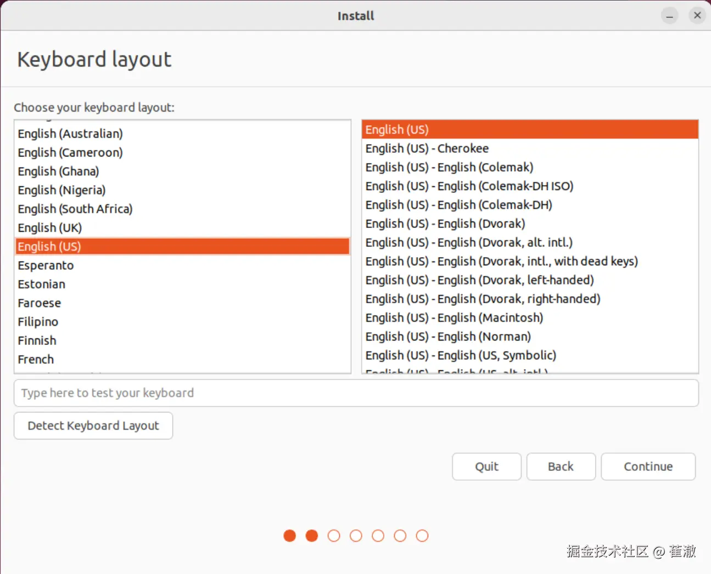711x574 pixels.
Task: Select English (Nigeria) layout
Action: coord(182,190)
